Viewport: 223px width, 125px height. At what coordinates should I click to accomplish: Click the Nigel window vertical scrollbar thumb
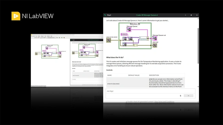[198, 46]
